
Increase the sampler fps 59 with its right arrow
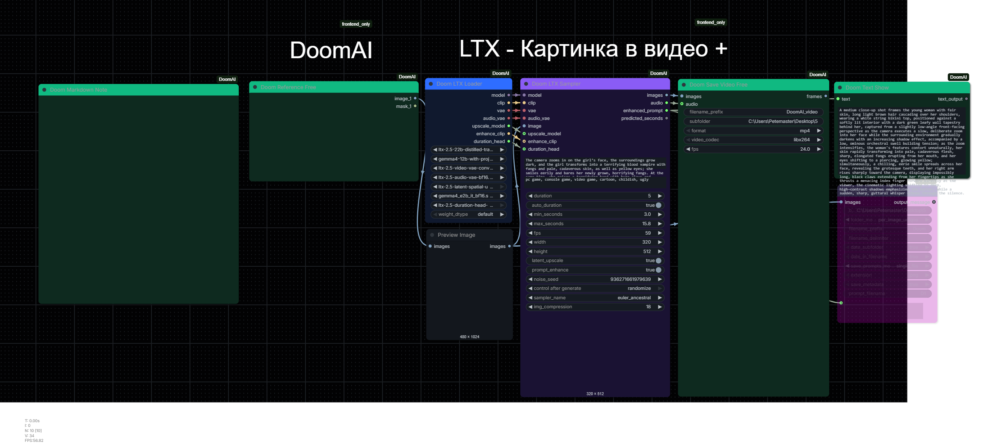coord(660,233)
